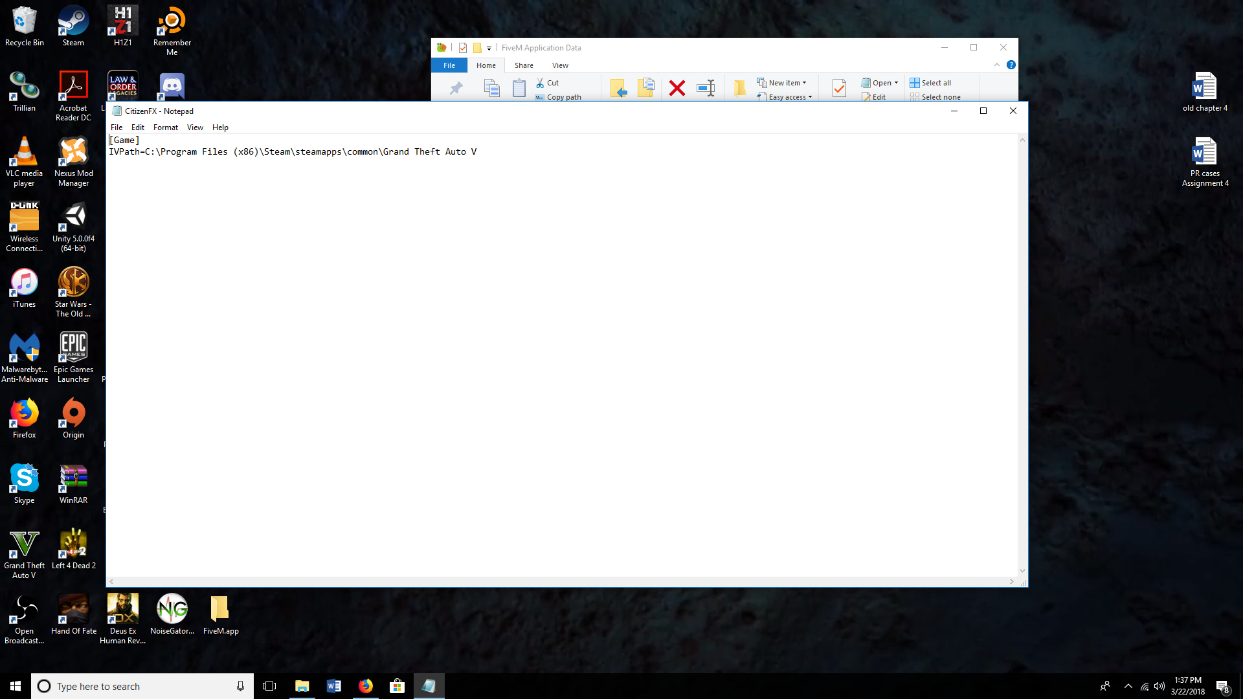Select the old chapter 4 Word document
This screenshot has height=699, width=1243.
[x=1205, y=91]
